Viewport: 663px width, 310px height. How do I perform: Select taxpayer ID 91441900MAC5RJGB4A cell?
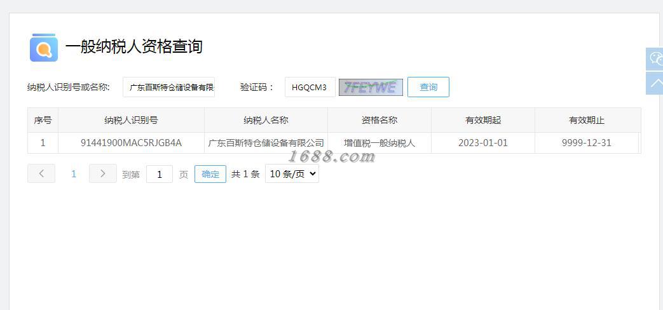[131, 143]
